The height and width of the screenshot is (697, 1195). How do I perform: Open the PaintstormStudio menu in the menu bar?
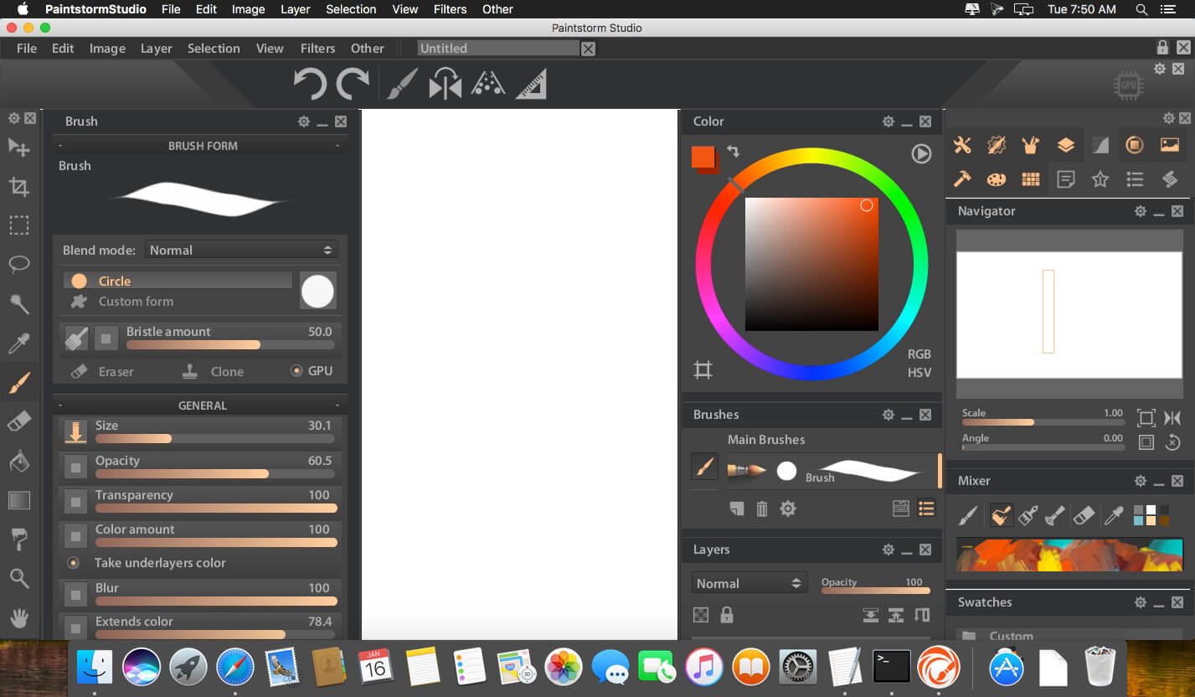tap(95, 9)
